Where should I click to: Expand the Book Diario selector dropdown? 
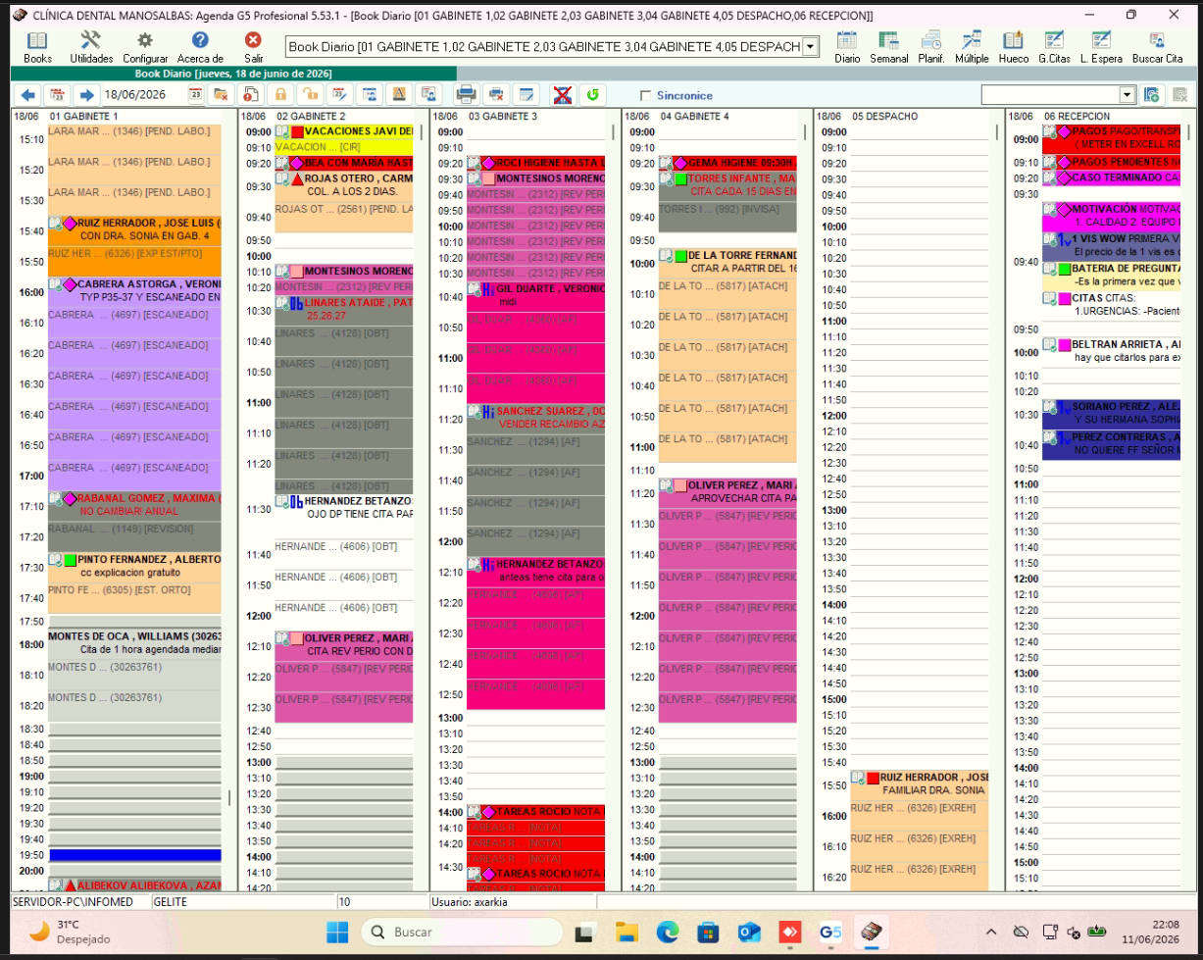[x=810, y=47]
